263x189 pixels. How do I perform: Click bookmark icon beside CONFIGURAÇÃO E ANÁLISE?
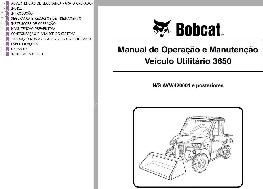[7, 34]
